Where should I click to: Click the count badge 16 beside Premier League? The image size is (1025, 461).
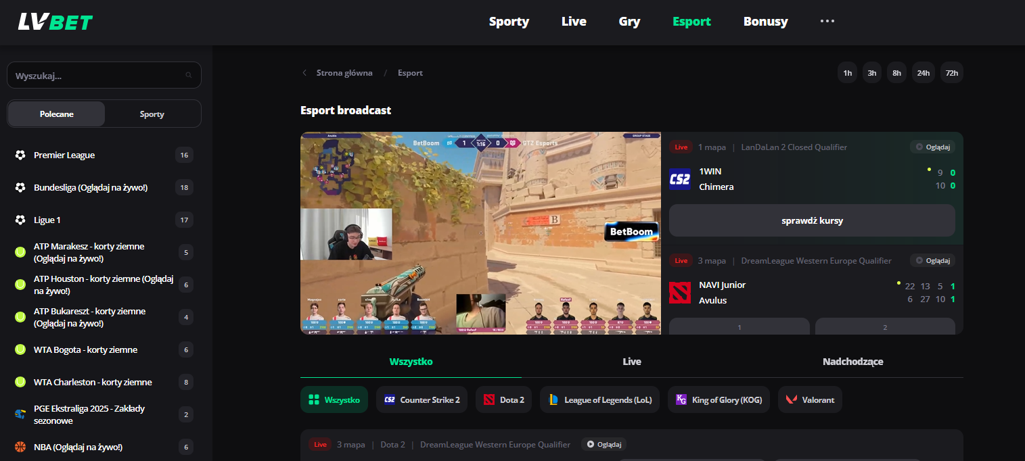tap(184, 155)
